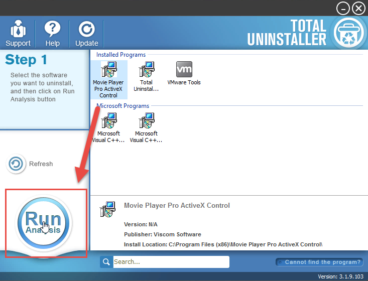Image resolution: width=368 pixels, height=281 pixels.
Task: Click the magnifier search icon
Action: pos(106,262)
